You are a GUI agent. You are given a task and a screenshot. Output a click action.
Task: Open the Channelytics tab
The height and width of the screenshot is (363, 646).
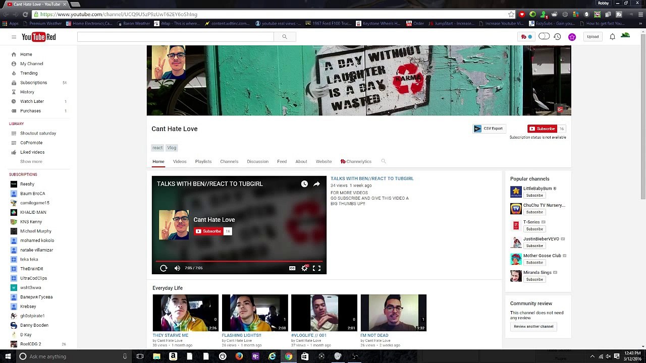[356, 161]
